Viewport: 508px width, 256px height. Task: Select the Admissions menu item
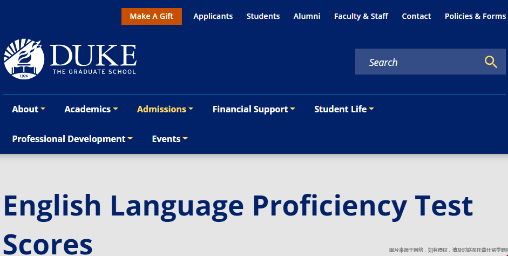tap(161, 109)
